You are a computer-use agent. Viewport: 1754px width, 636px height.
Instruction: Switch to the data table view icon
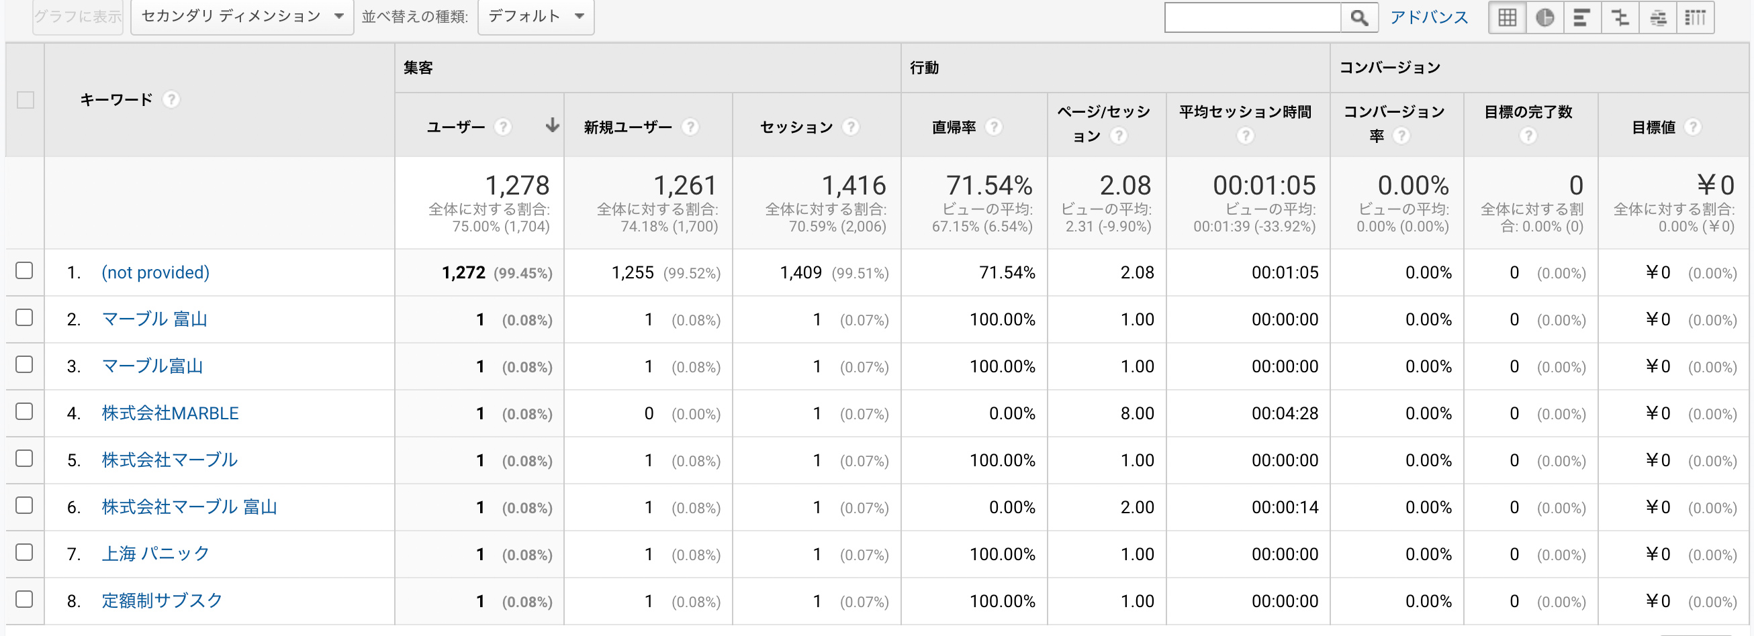point(1507,17)
